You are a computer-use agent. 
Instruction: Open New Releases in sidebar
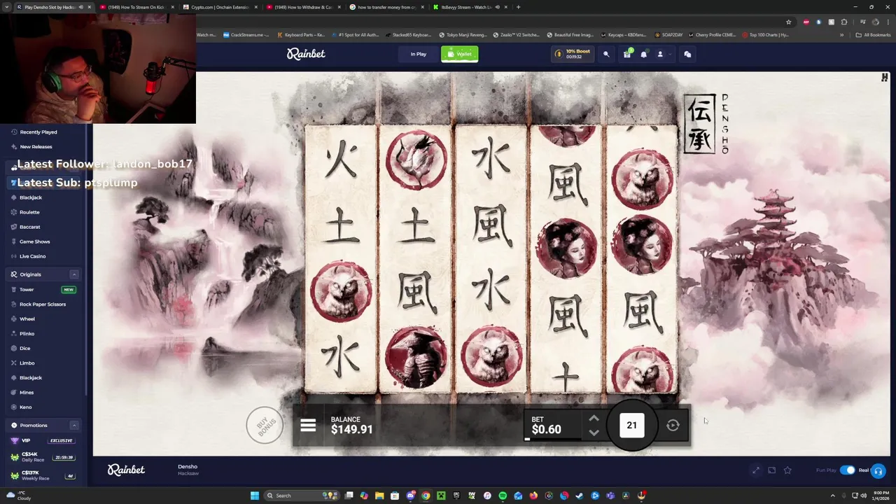36,146
